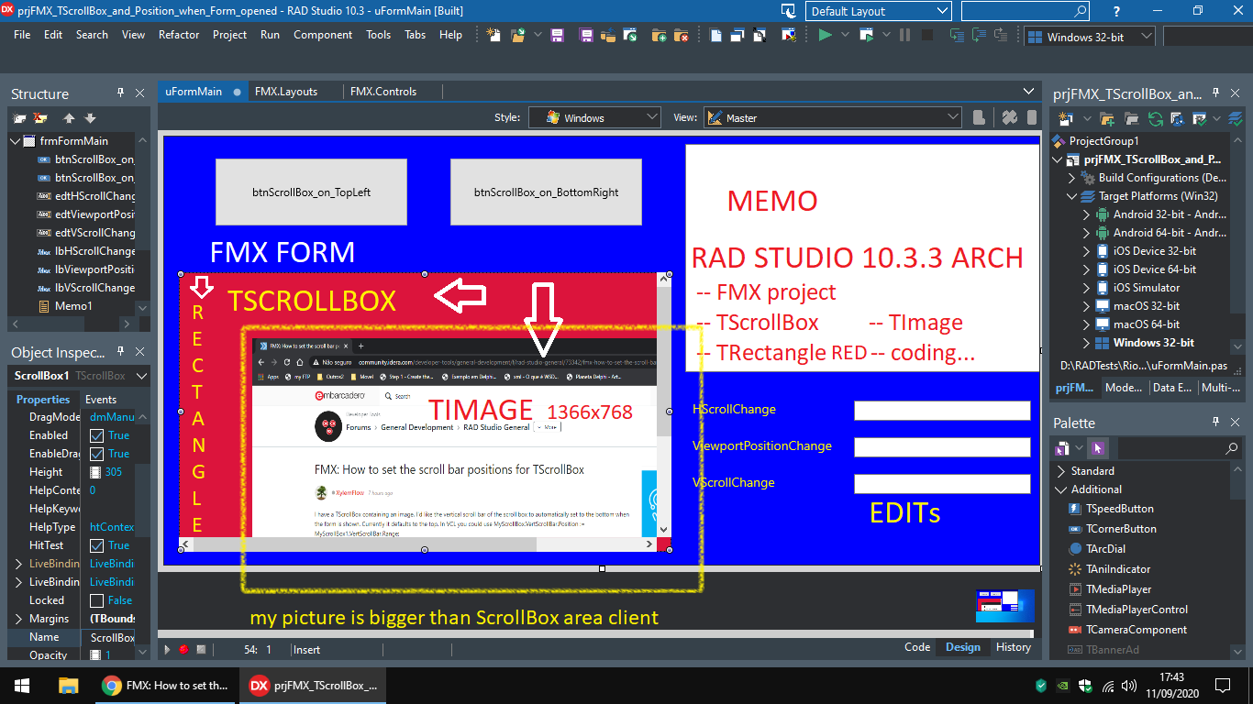Collapse the Target Platforms node
This screenshot has width=1253, height=704.
tap(1071, 196)
